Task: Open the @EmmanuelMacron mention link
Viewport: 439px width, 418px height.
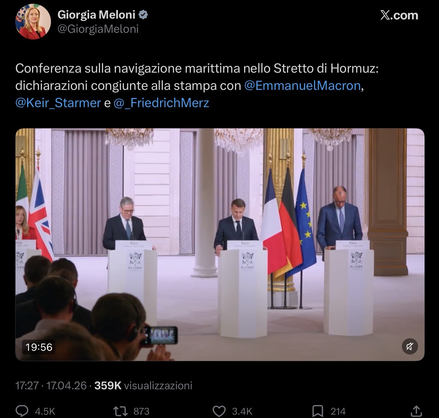Action: (x=303, y=85)
